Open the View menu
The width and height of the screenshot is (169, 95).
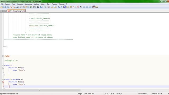(13, 4)
